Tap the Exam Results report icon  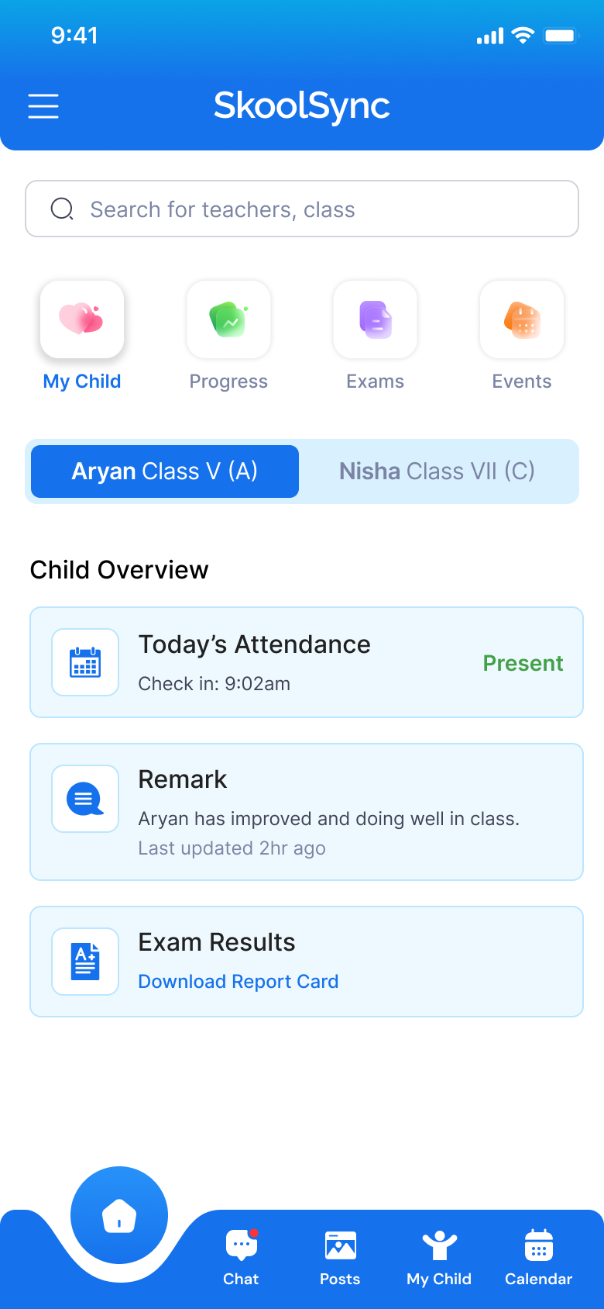click(85, 962)
